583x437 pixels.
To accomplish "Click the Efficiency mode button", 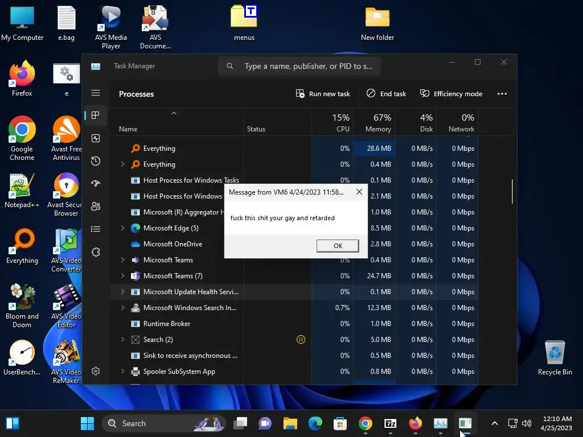I will (451, 94).
